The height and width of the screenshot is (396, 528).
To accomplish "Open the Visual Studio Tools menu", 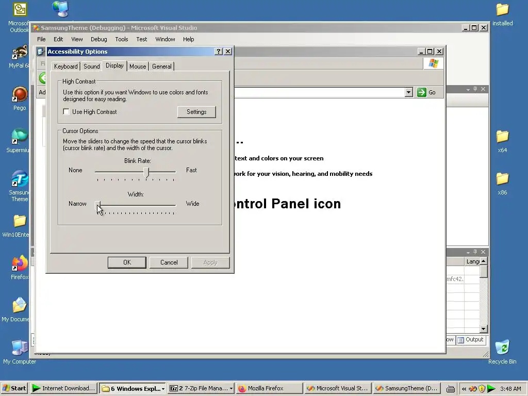I will click(122, 39).
